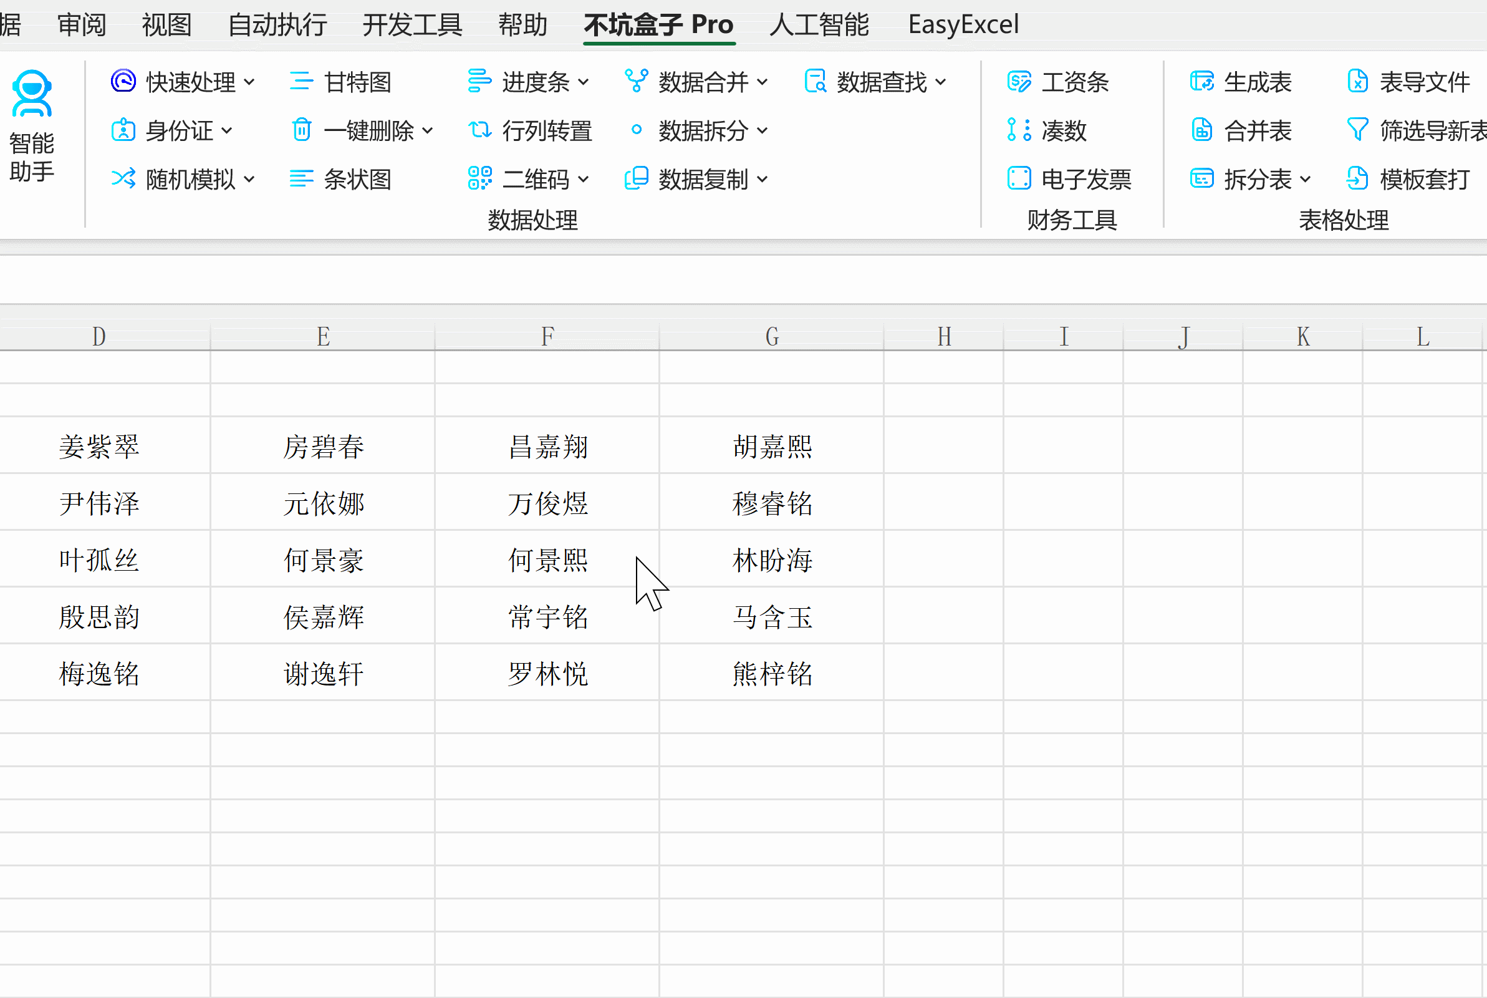
Task: Select cell containing 常宇铭
Action: [x=547, y=616]
